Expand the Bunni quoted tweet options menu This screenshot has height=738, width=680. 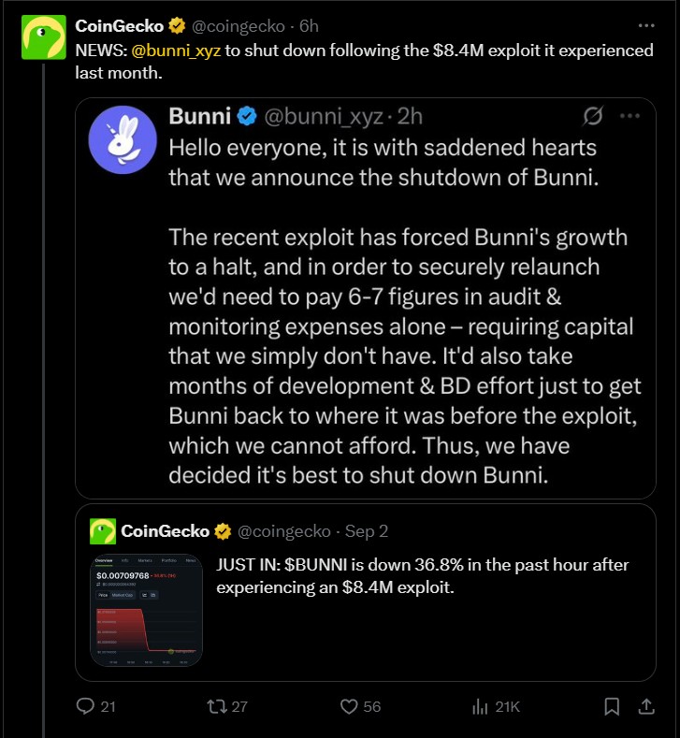point(629,117)
